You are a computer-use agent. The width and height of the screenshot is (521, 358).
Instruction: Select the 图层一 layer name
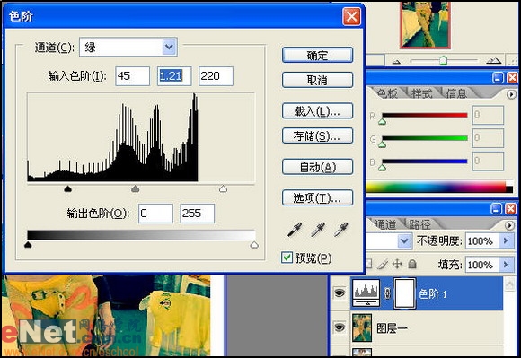tap(392, 328)
